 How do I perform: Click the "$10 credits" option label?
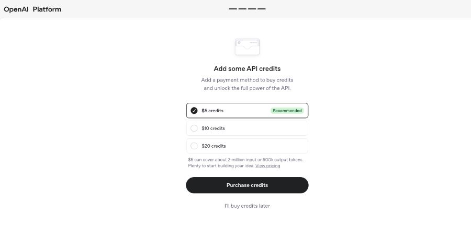pyautogui.click(x=214, y=128)
